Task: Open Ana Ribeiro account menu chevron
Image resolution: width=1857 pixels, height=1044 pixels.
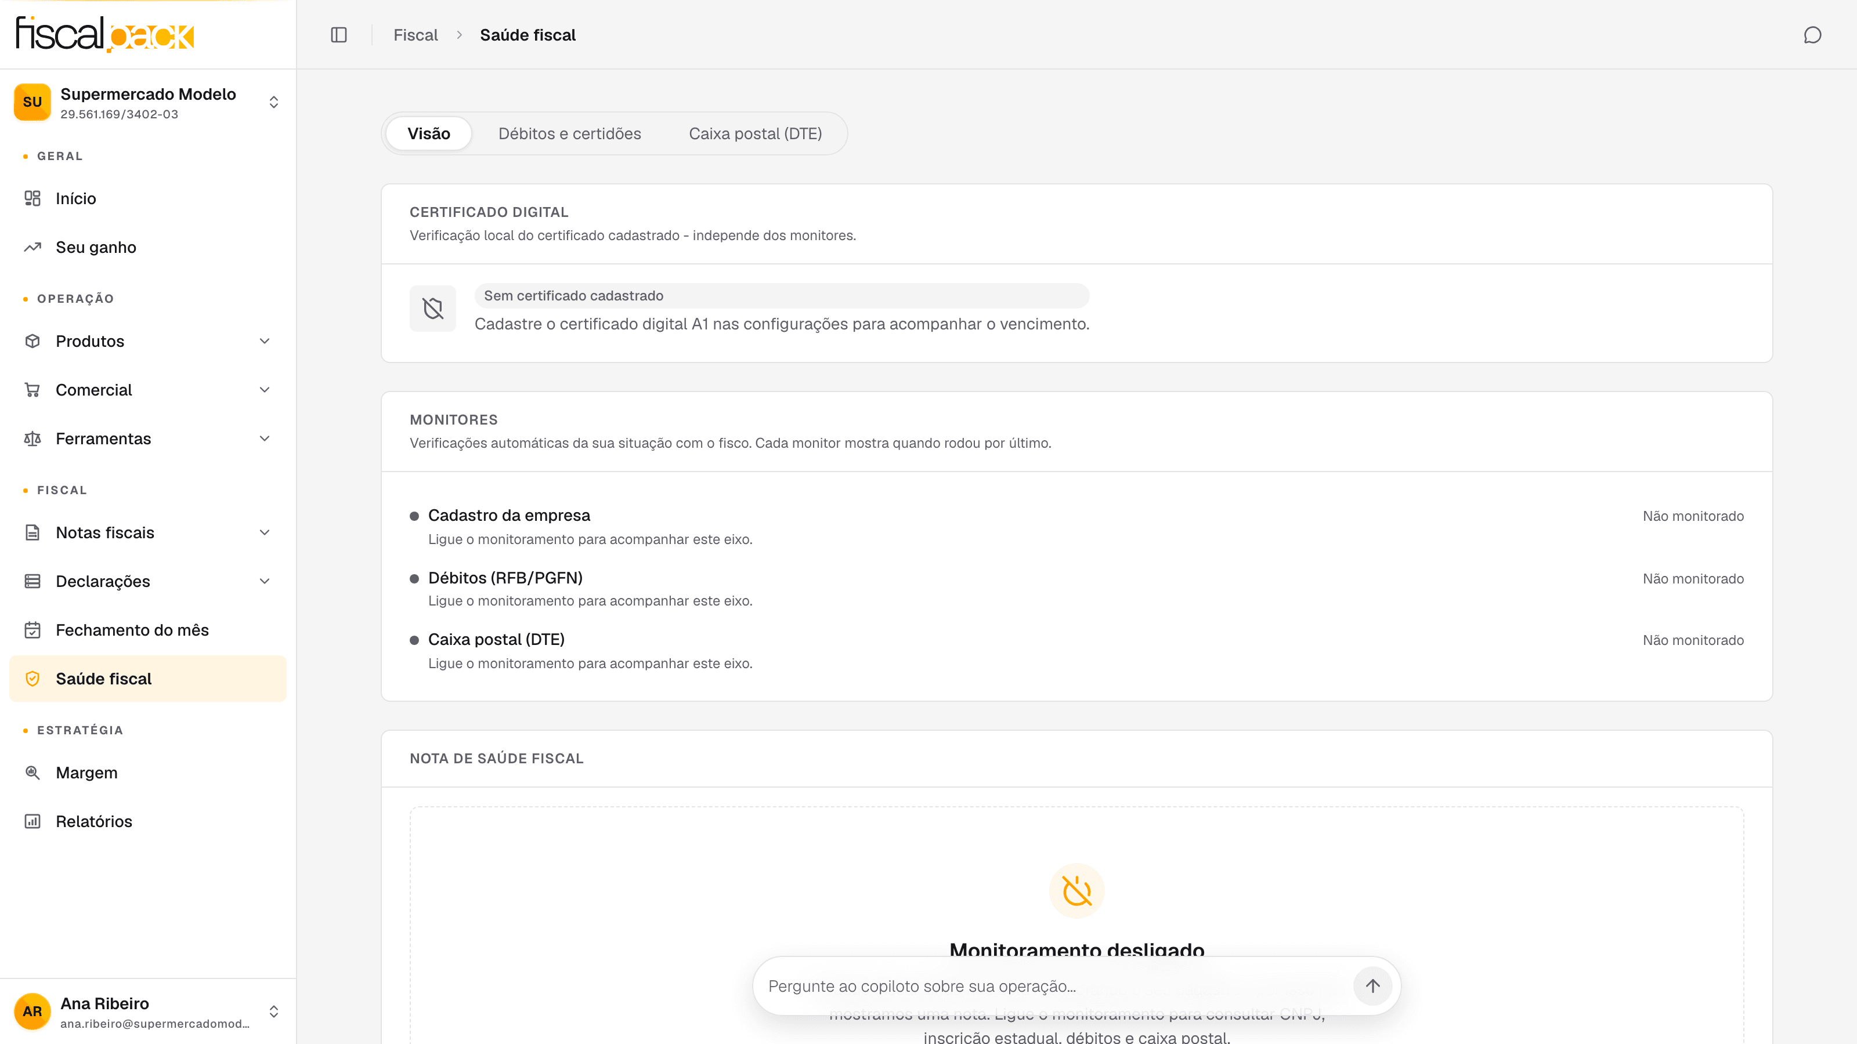Action: point(274,1011)
